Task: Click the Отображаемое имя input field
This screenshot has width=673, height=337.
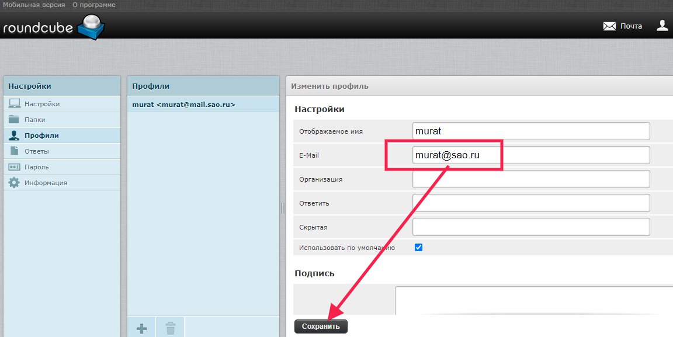Action: pos(530,131)
